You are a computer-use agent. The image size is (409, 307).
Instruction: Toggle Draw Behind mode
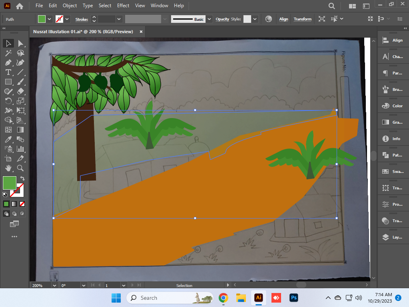[14, 214]
